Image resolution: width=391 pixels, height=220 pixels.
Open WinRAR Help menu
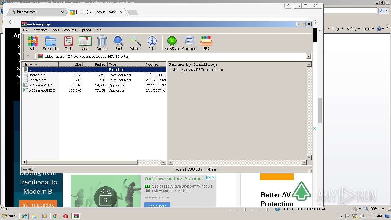[98, 30]
